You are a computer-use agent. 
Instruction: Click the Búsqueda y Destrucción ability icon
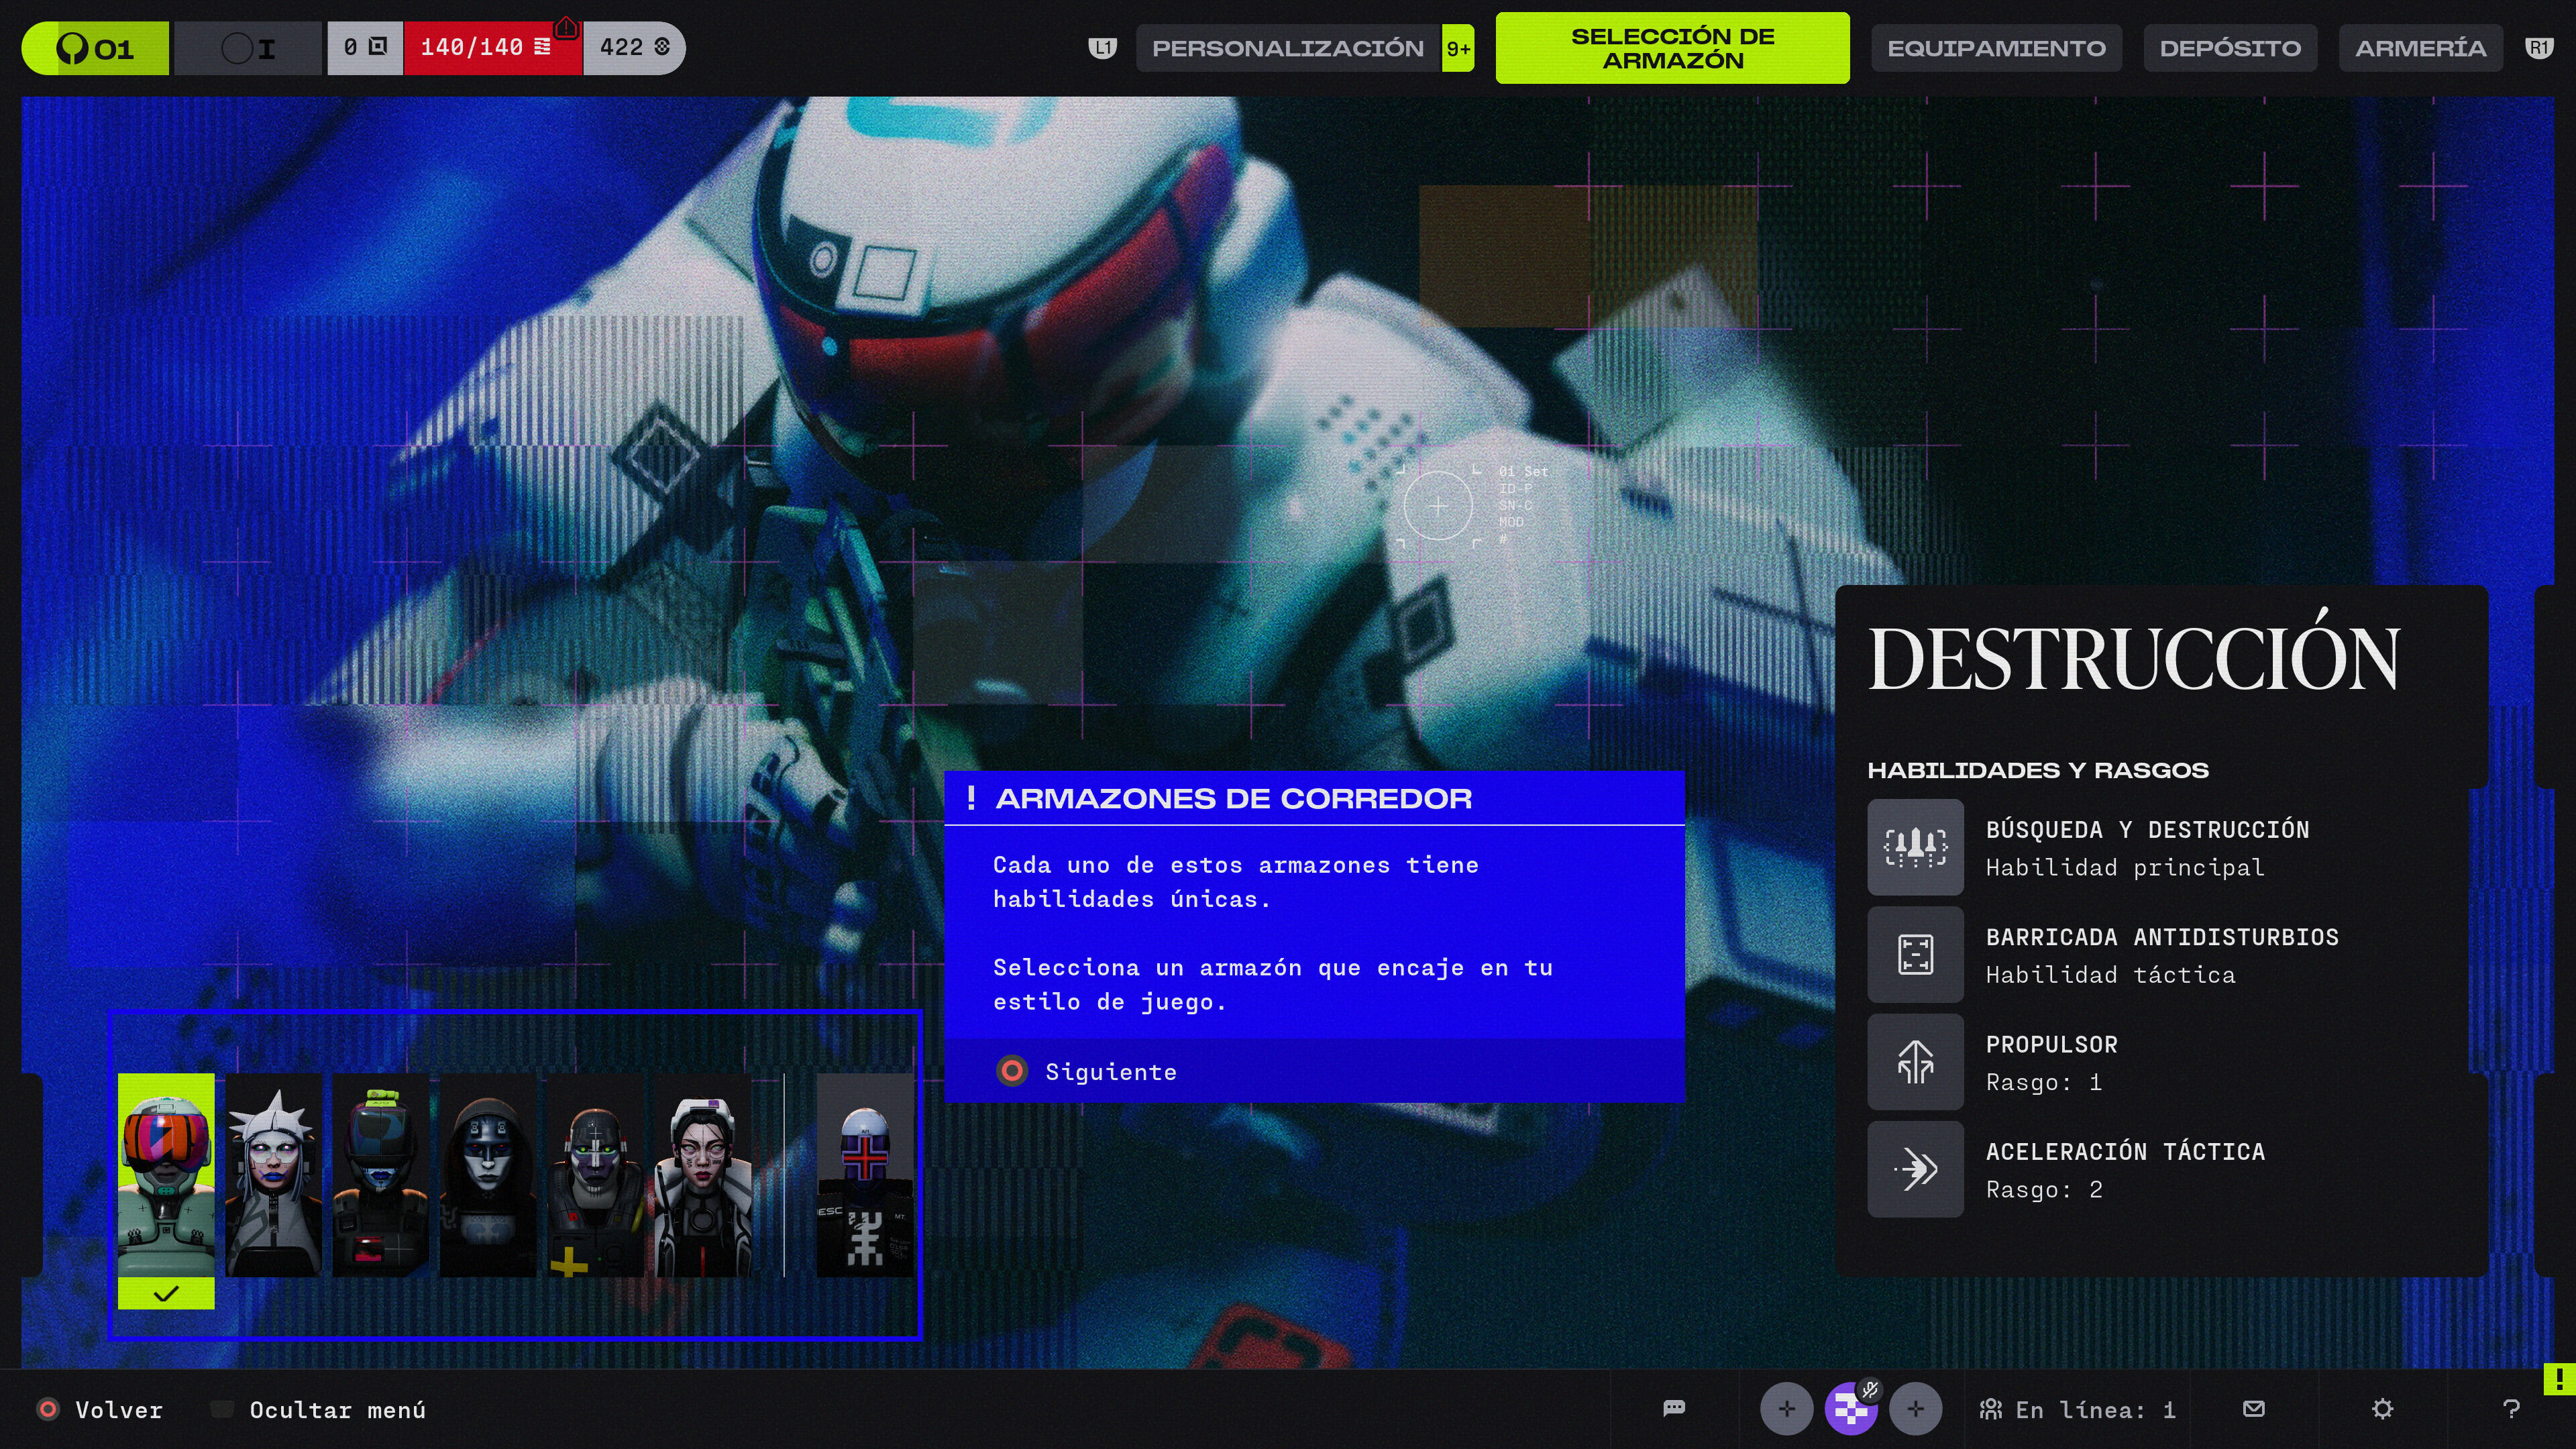(1915, 847)
